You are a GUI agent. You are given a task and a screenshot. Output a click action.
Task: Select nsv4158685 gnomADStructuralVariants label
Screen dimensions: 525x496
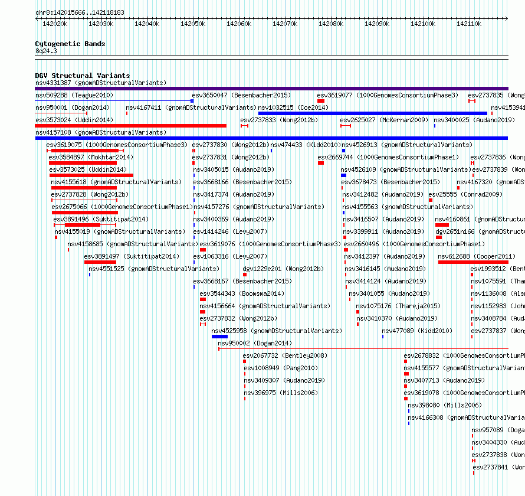click(x=133, y=244)
